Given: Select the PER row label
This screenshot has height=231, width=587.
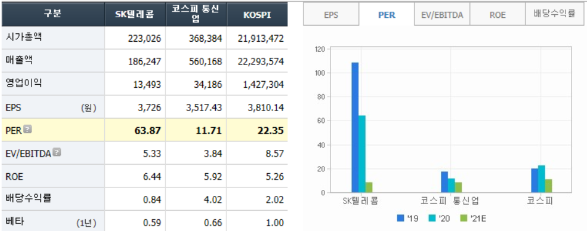Looking at the screenshot, I should (x=14, y=130).
